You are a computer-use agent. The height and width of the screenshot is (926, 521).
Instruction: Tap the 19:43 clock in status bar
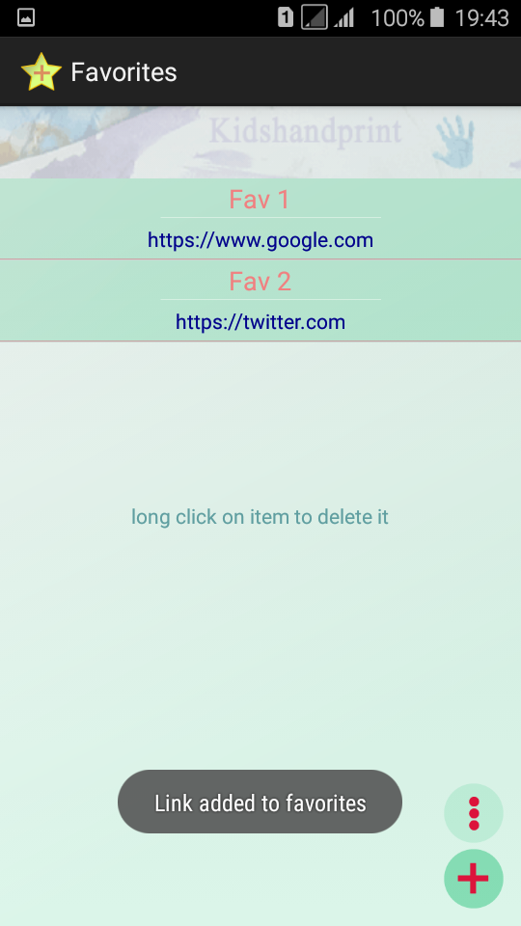481,17
